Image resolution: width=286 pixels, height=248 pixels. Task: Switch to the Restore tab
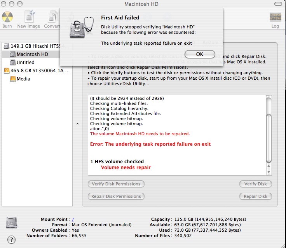coord(211,42)
